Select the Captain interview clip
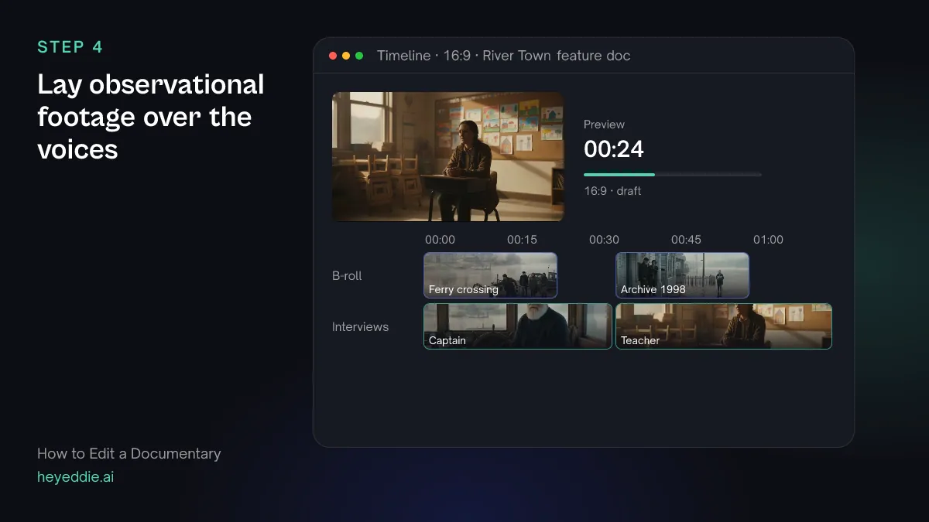The height and width of the screenshot is (522, 929). click(x=518, y=326)
